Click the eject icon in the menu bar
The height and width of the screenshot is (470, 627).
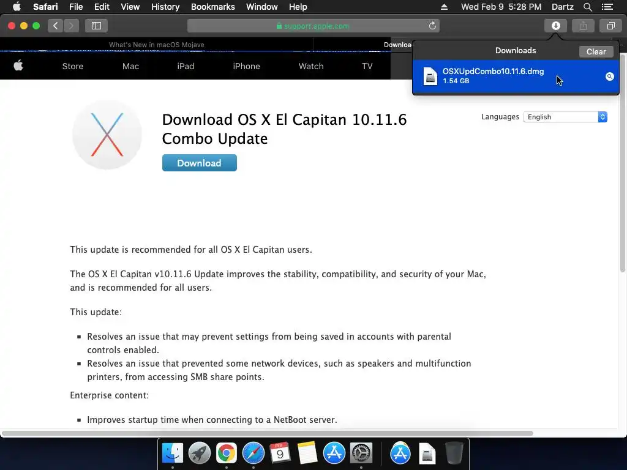(444, 7)
